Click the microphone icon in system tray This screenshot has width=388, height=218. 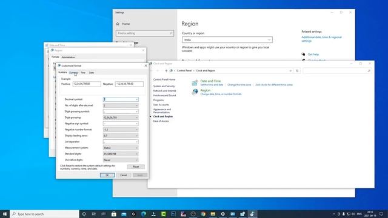pyautogui.click(x=344, y=214)
